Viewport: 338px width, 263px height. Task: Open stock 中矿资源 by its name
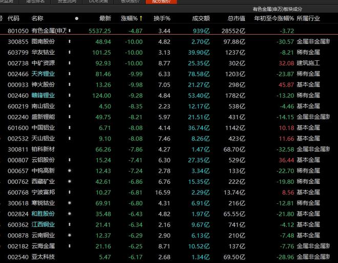click(43, 63)
